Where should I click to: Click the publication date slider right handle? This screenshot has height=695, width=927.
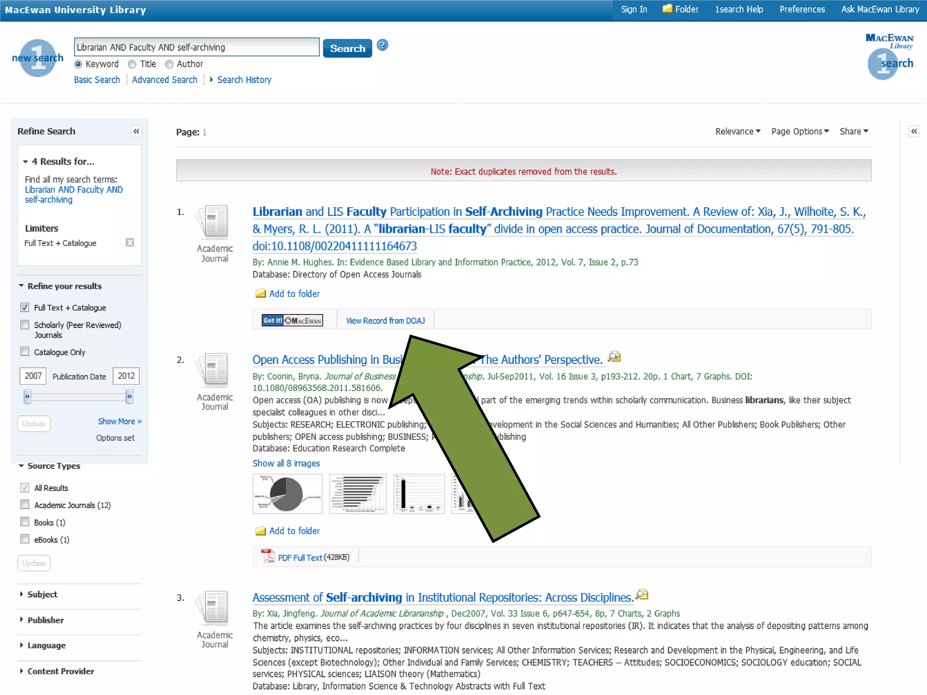tap(129, 396)
